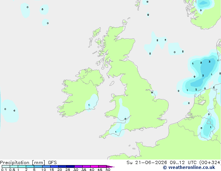221x171 pixels.
Task: Open the weatheronline.co.uk copyright link
Action: 189,168
